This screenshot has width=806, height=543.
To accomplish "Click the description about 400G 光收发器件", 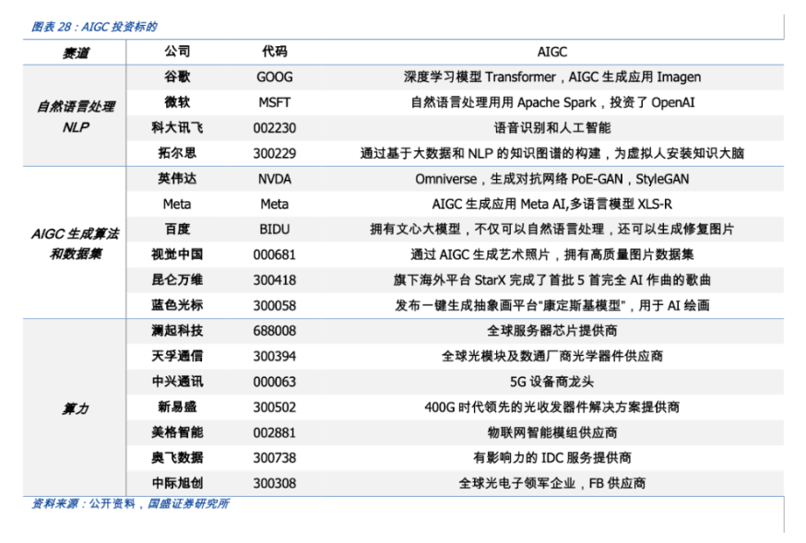I will pyautogui.click(x=552, y=407).
